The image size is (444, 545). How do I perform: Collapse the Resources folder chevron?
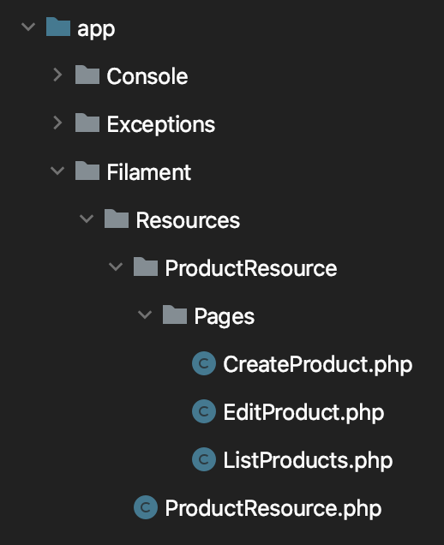coord(87,219)
